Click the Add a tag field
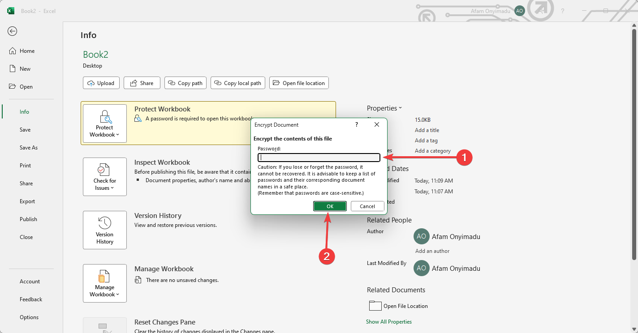Image resolution: width=638 pixels, height=333 pixels. click(x=426, y=141)
